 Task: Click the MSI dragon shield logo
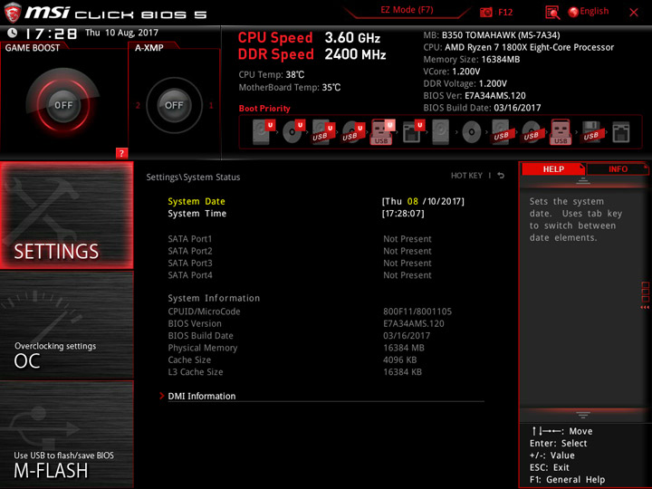tap(12, 13)
